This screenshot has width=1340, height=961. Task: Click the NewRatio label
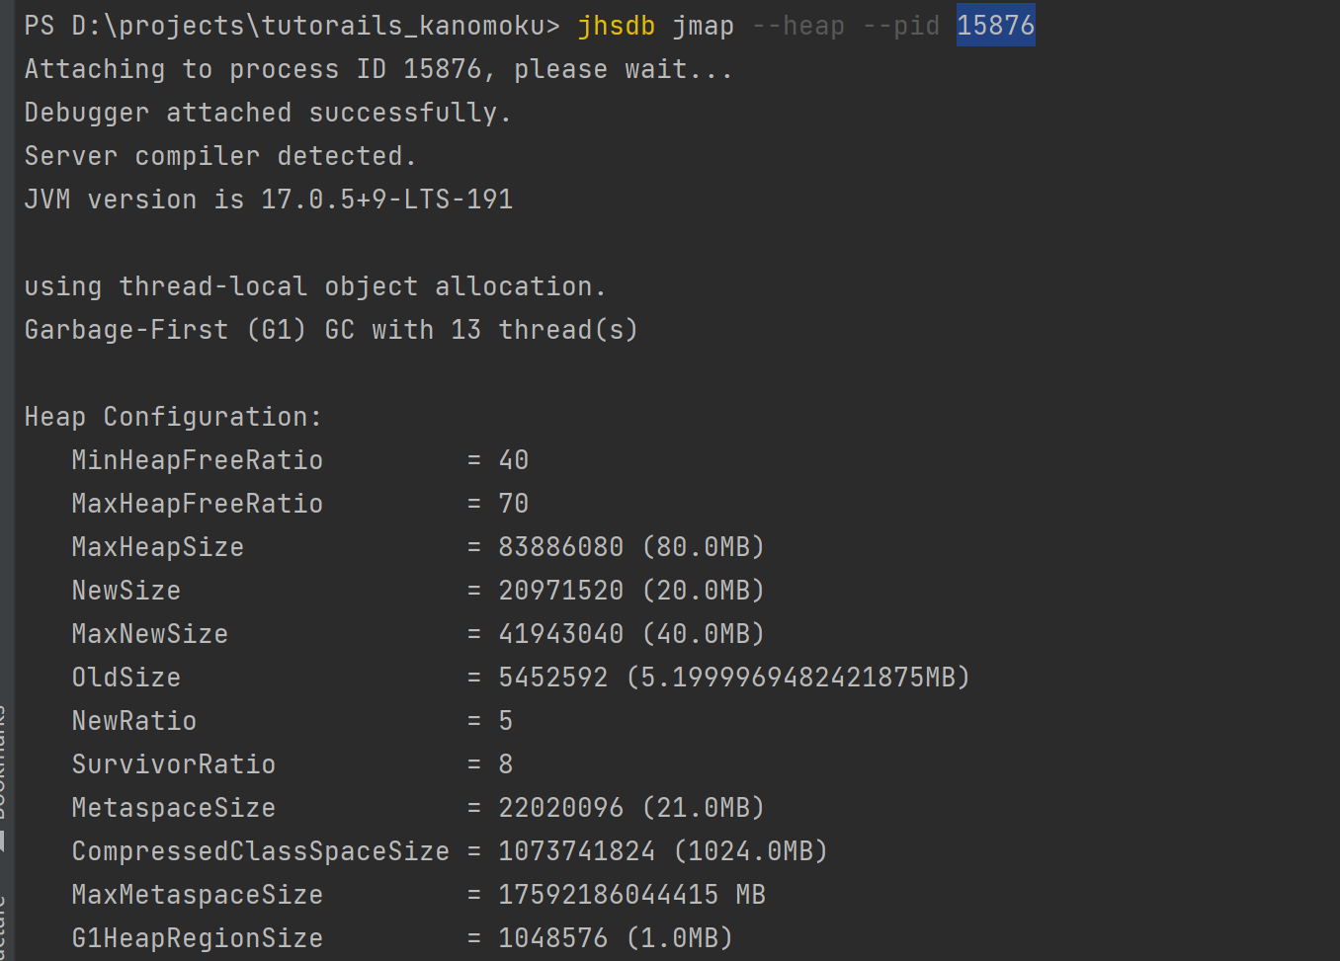tap(134, 721)
